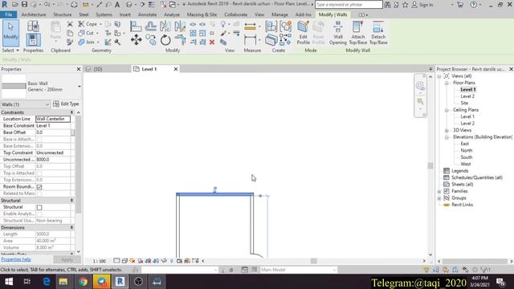Click the Create Group icon
The width and height of the screenshot is (514, 289).
tap(286, 26)
